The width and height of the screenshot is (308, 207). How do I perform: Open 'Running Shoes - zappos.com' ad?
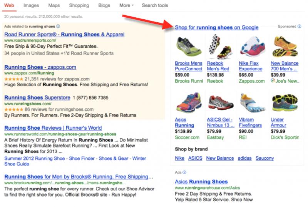click(40, 67)
